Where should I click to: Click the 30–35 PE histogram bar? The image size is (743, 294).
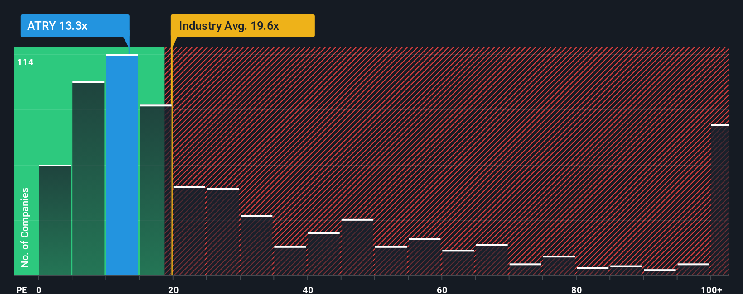coord(256,245)
